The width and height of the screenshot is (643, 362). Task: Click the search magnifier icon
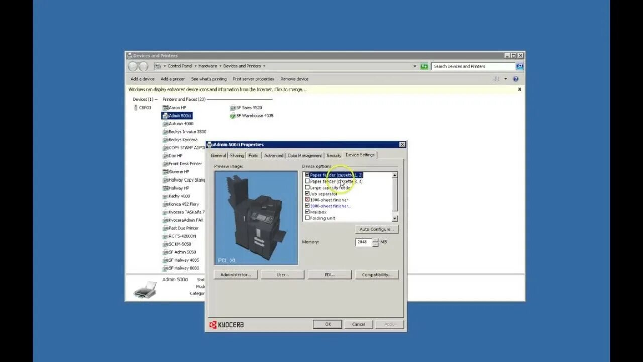coord(519,66)
